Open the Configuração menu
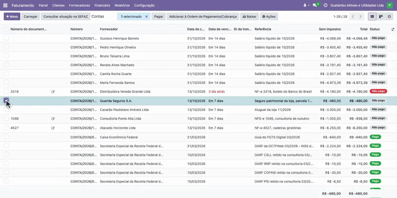This screenshot has width=397, height=198. (x=145, y=5)
